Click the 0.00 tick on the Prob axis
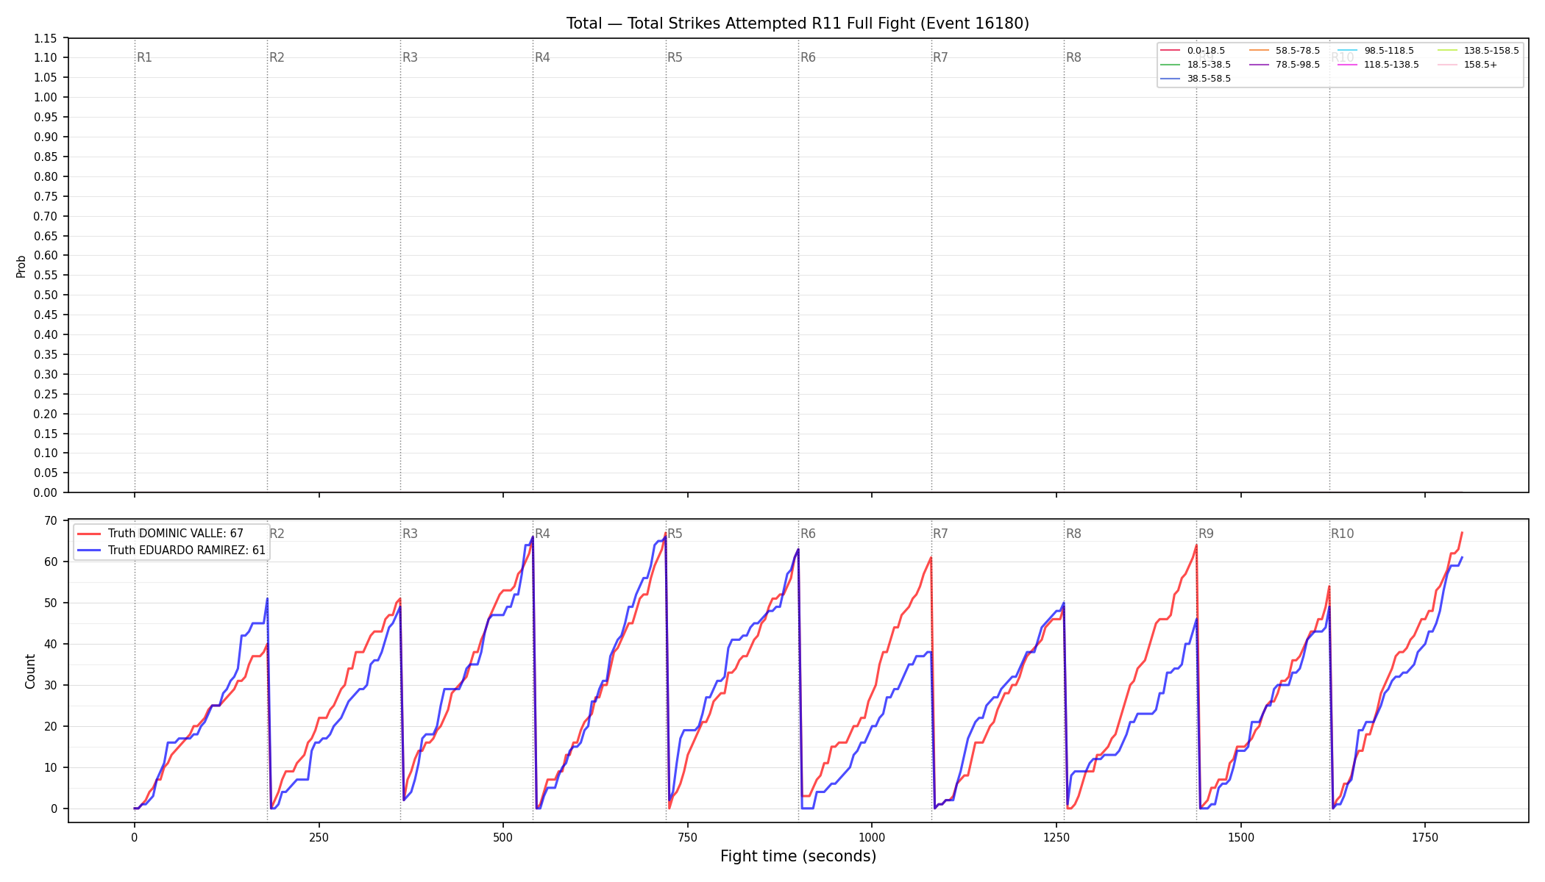This screenshot has width=1545, height=882. (x=46, y=492)
